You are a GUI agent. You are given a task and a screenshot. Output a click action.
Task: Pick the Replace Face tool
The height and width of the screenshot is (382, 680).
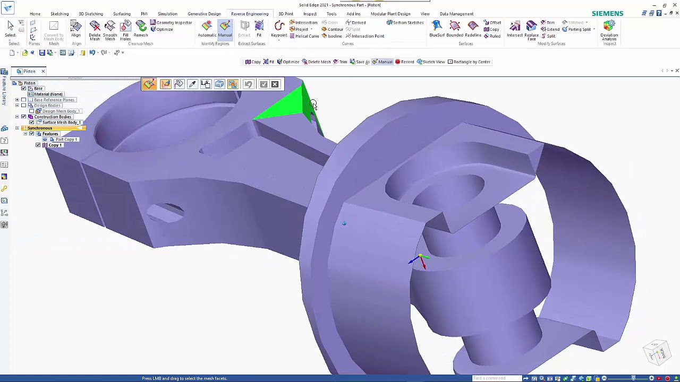531,31
